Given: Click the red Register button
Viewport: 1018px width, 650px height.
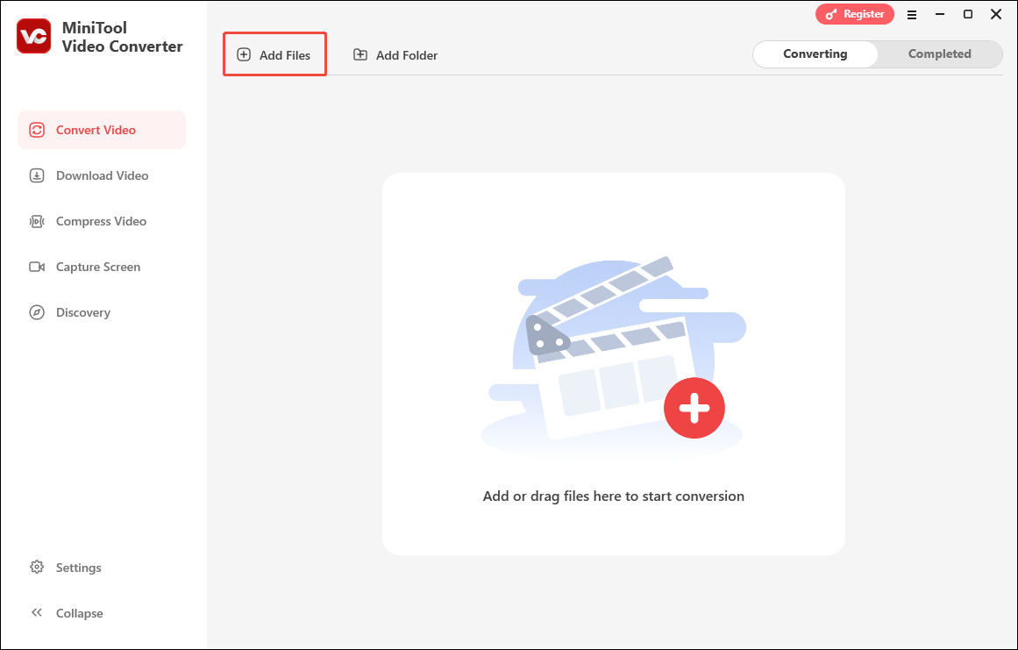Looking at the screenshot, I should point(854,14).
